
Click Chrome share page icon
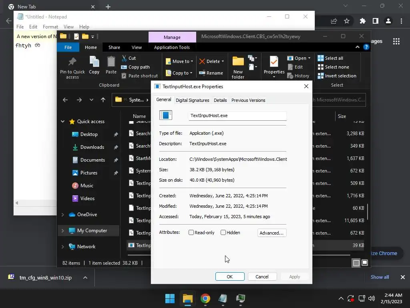coord(334,21)
